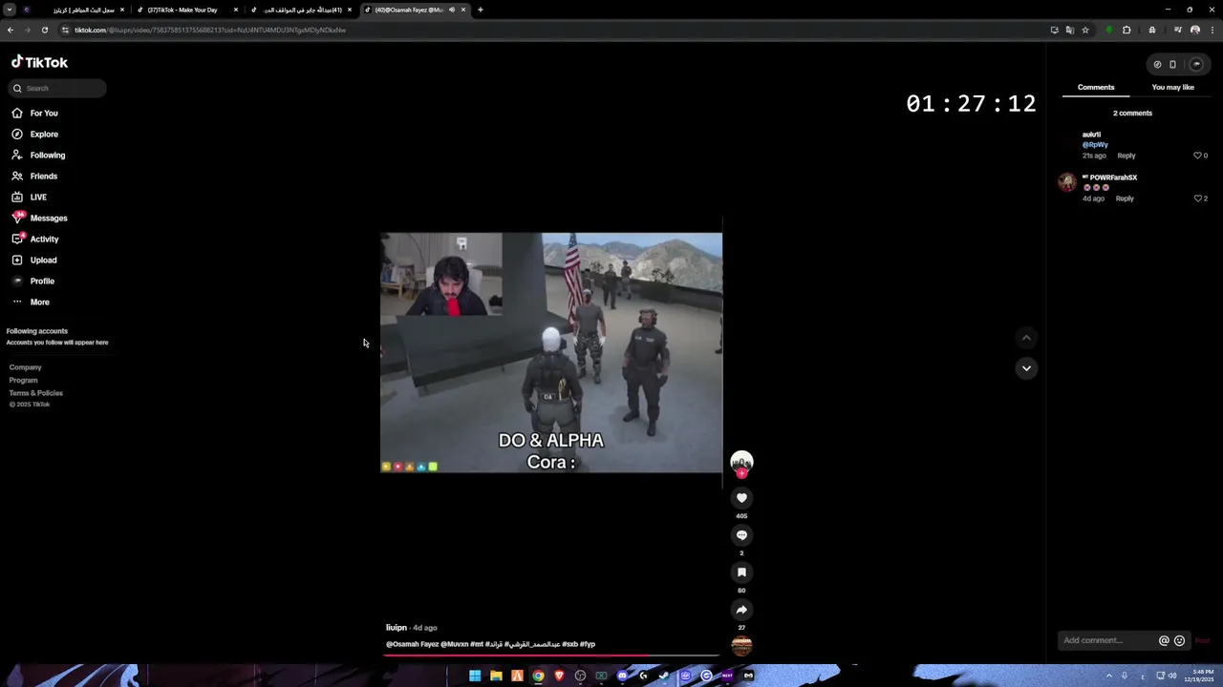This screenshot has height=687, width=1223.
Task: Open the tab search dropdown arrow
Action: tap(10, 10)
